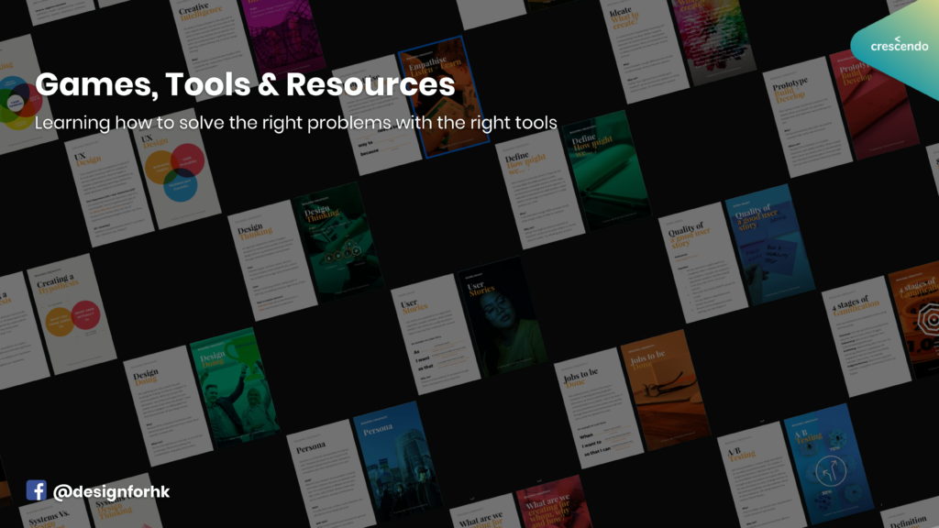939x528 pixels.
Task: Select the white Persona card
Action: pyautogui.click(x=331, y=474)
